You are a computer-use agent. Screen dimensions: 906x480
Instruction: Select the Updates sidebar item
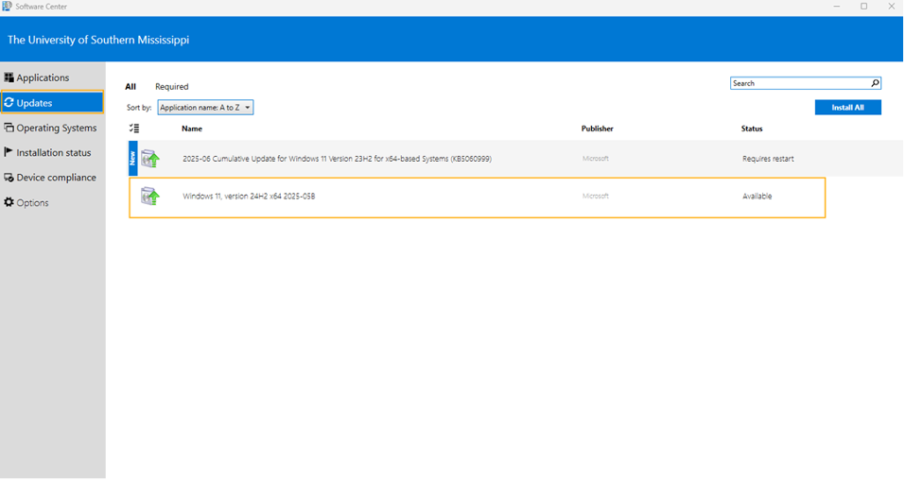pyautogui.click(x=52, y=102)
